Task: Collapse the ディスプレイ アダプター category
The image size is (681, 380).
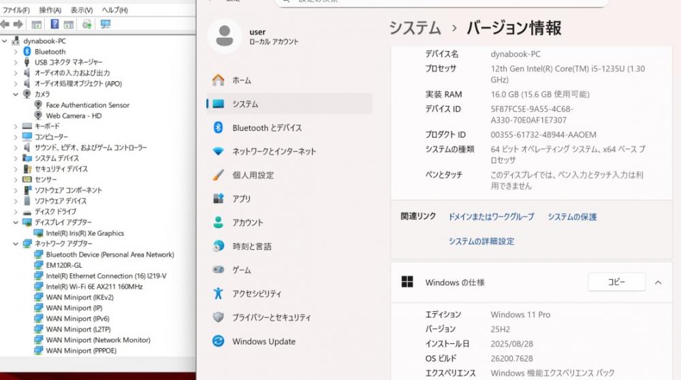Action: [x=16, y=223]
